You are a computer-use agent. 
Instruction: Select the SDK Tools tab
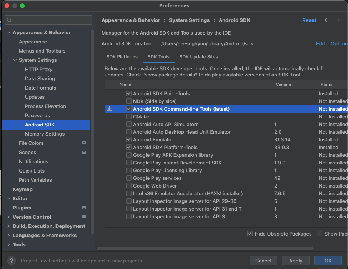tap(158, 57)
